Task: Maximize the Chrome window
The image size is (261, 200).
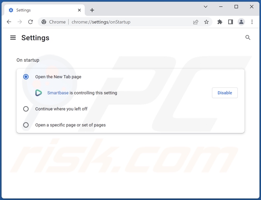Action: point(236,7)
